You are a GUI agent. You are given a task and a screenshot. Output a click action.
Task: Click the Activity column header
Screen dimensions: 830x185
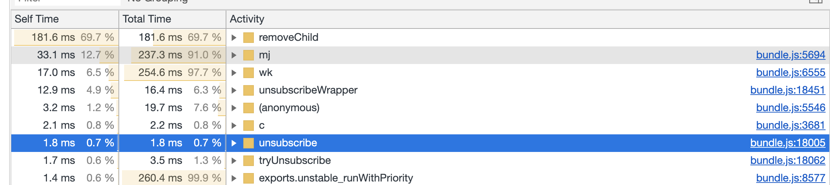pyautogui.click(x=528, y=19)
